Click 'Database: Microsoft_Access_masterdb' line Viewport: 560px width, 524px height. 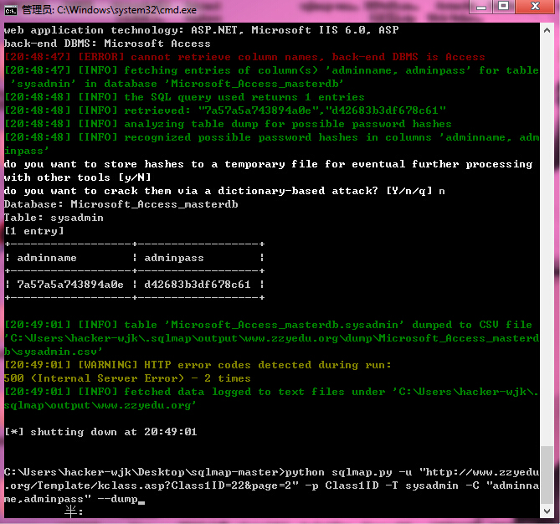click(x=121, y=204)
